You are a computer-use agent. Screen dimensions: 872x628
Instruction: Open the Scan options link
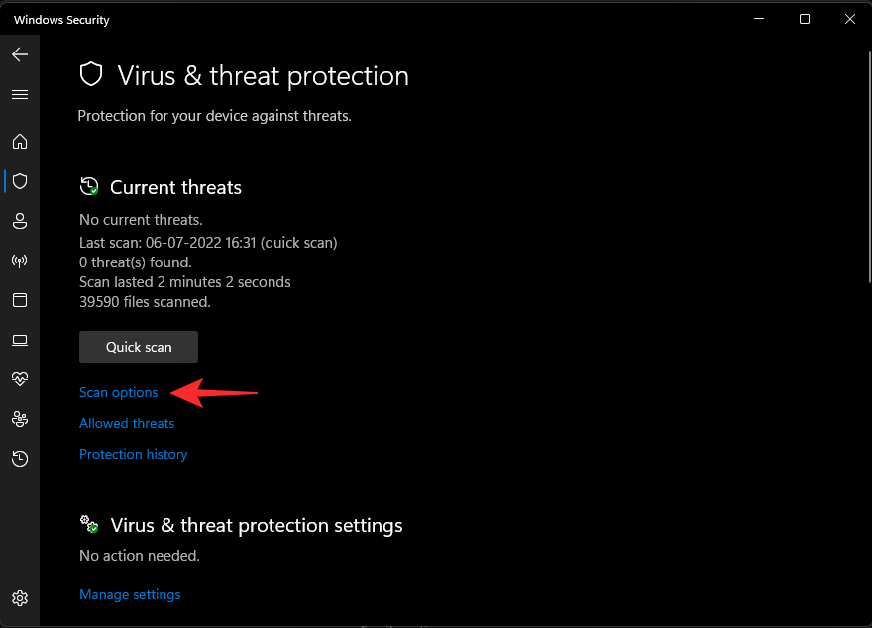click(x=119, y=393)
